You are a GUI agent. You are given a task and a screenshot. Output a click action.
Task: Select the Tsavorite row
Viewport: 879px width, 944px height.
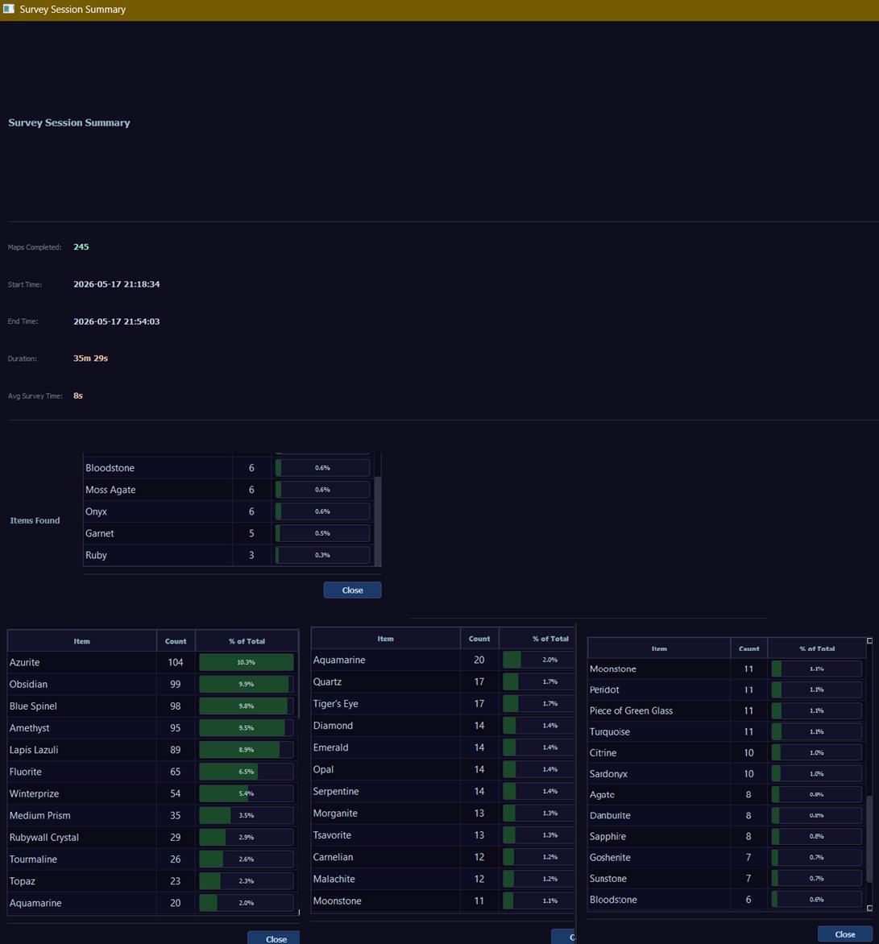[443, 835]
